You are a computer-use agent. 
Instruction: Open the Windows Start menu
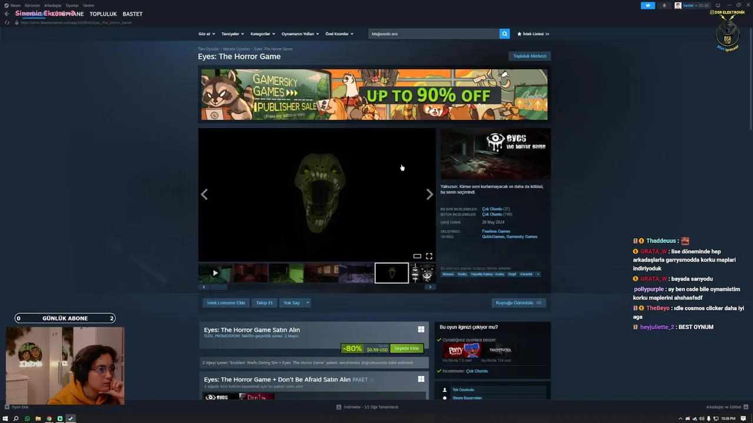(x=5, y=419)
